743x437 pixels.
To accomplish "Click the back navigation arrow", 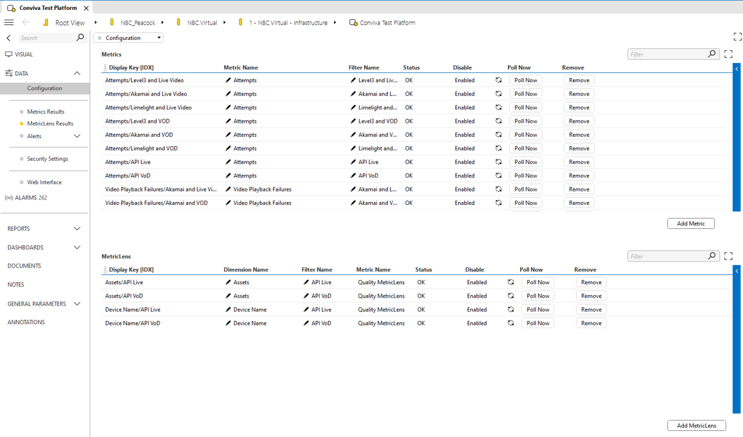I will point(26,23).
